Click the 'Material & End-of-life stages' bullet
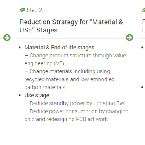This screenshot has width=145, height=145. pos(59,48)
